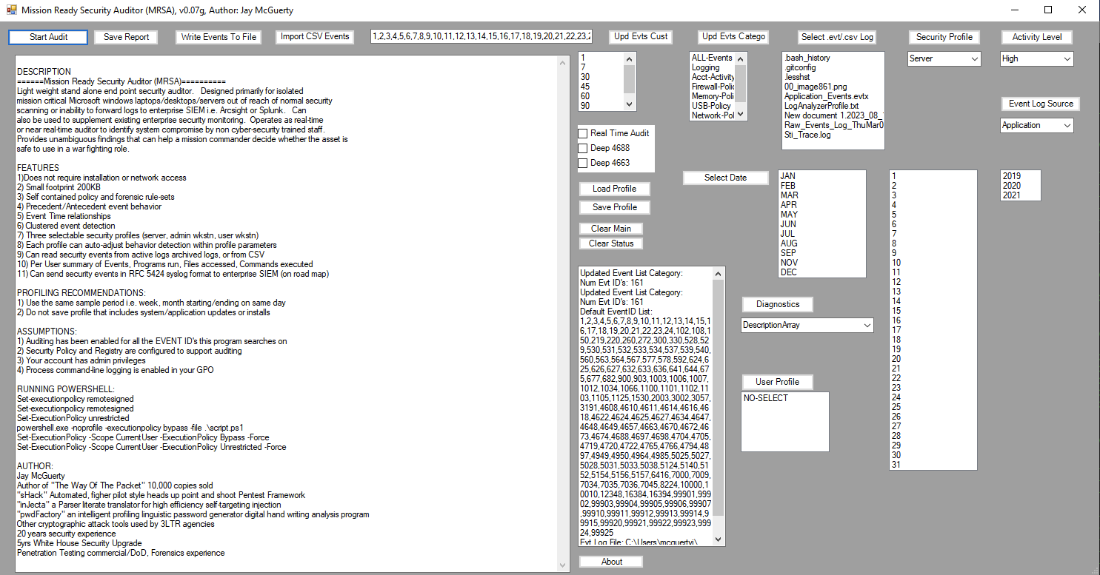Image resolution: width=1100 pixels, height=575 pixels.
Task: Choose Firewall-Policy in the category list
Action: coord(713,87)
